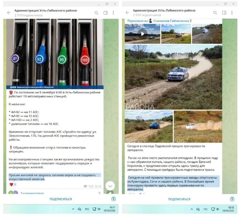Click the gift icon in the rally-post window
The image size is (239, 216).
(232, 199)
